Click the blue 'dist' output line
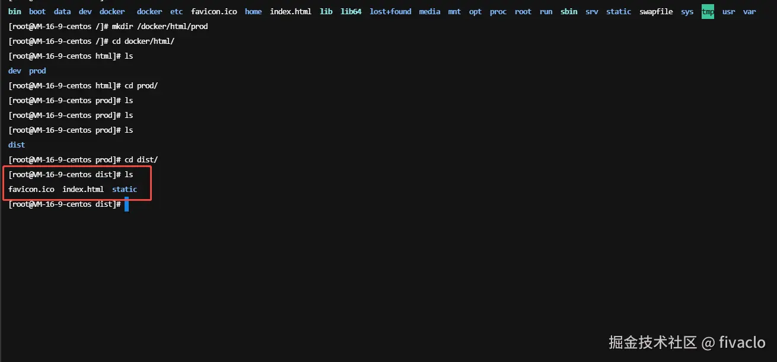Image resolution: width=777 pixels, height=362 pixels. (x=17, y=145)
